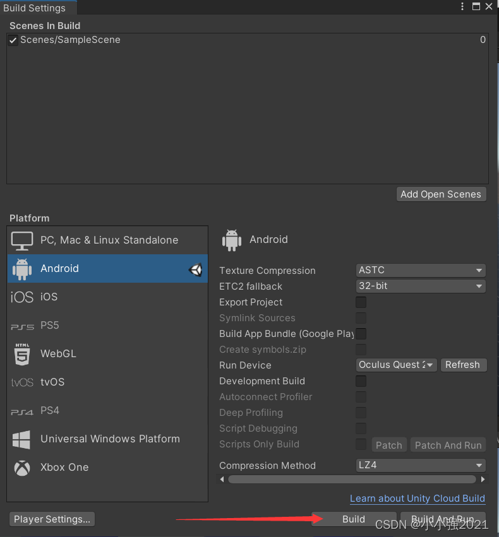Click the scrollbar left arrow under settings
Image resolution: width=499 pixels, height=537 pixels.
(x=222, y=480)
